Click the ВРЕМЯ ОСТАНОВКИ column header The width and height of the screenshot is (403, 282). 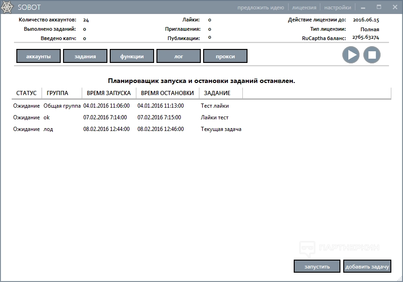(167, 93)
